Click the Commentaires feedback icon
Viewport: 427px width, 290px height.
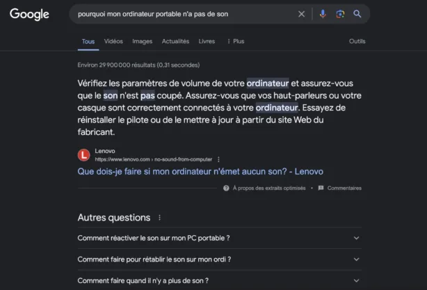pos(321,188)
